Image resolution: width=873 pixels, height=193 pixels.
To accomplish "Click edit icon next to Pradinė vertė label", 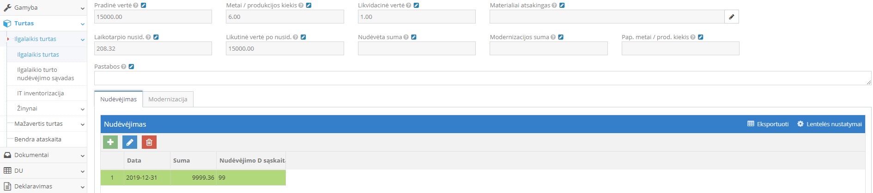I will point(143,6).
